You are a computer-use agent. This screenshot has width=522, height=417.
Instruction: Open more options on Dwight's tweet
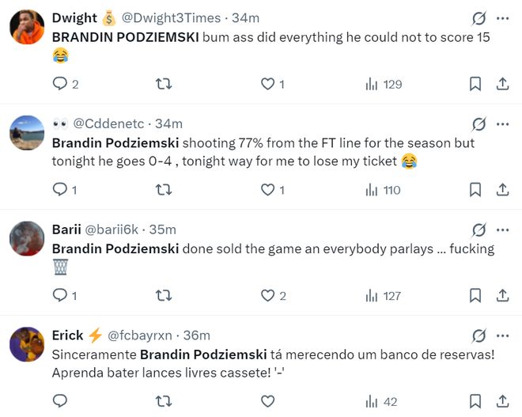click(503, 18)
